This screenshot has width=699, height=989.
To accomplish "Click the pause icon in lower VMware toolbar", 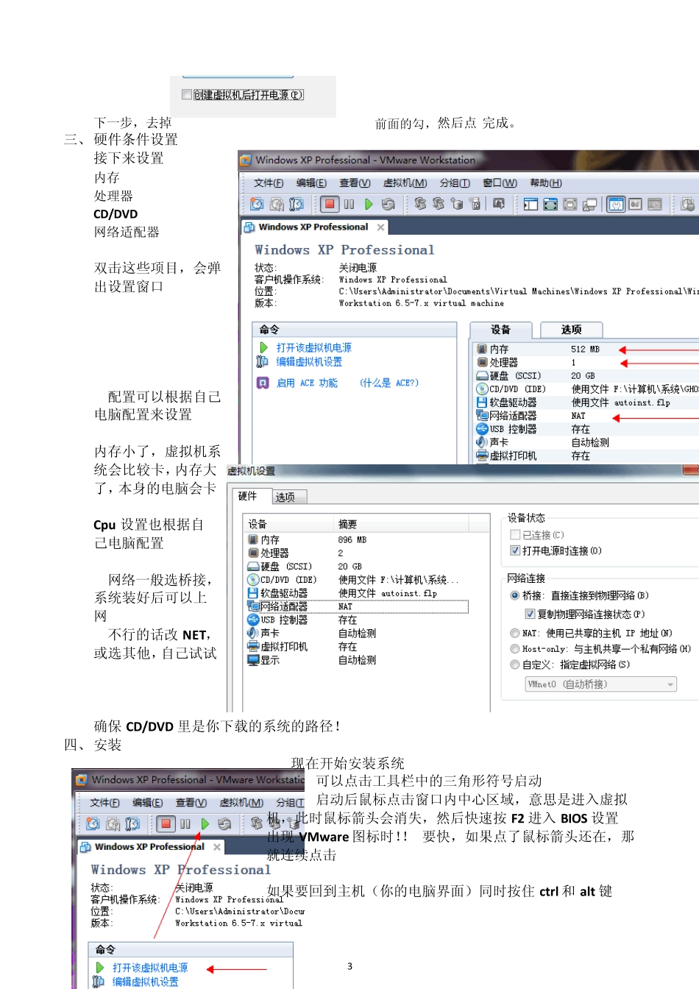I will click(185, 823).
